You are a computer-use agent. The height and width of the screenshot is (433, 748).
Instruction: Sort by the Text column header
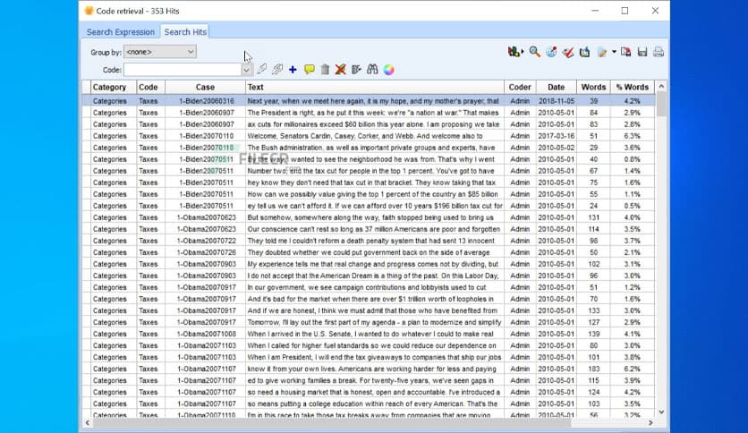tap(375, 88)
